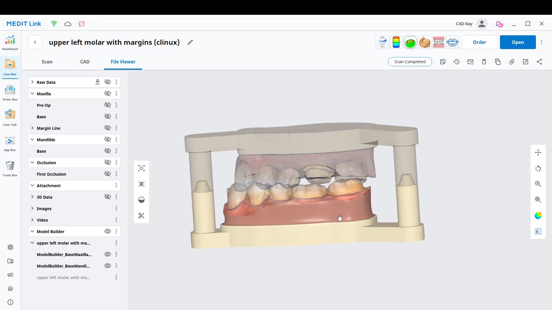Screen dimensions: 552x310
Task: Select the focus view tool in viewer
Action: pos(141,168)
